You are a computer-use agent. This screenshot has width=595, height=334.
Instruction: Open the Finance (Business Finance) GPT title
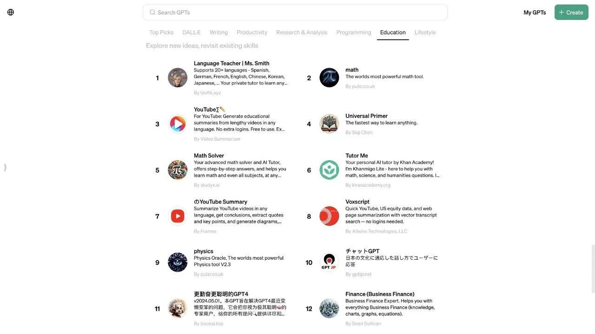[x=380, y=294]
